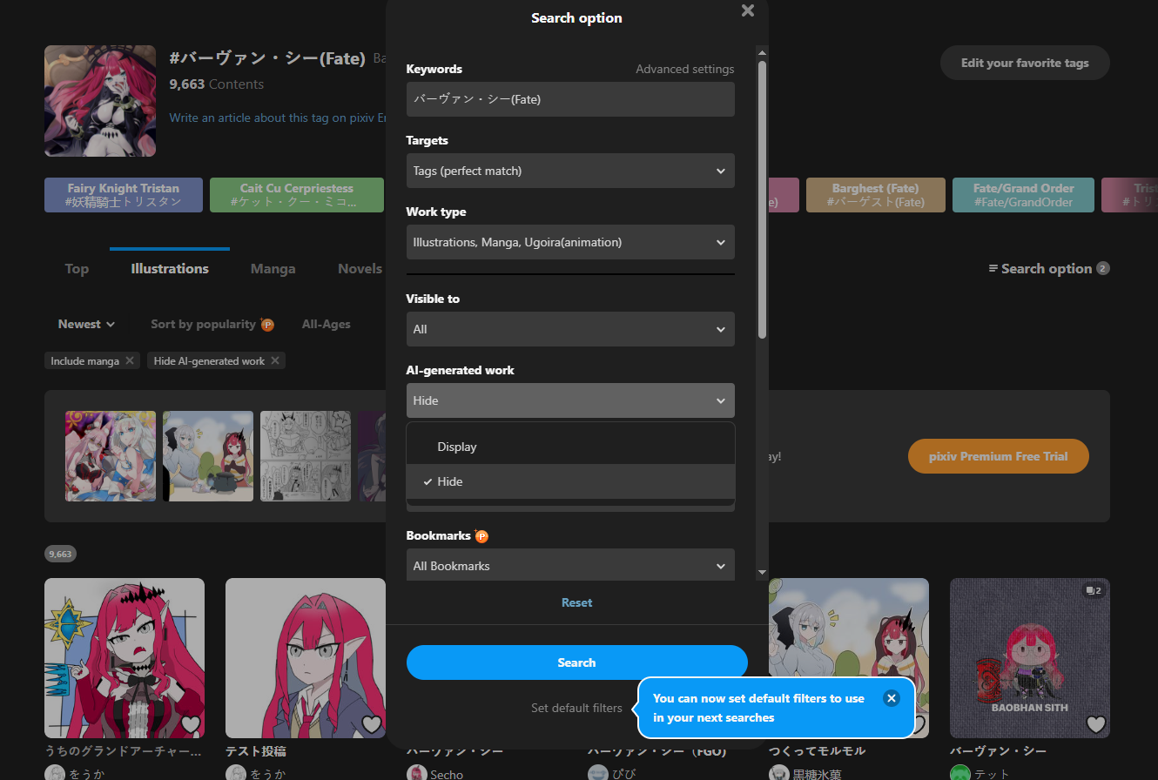Open the Cait Cu Cerpriestess tag
This screenshot has height=780, width=1158.
point(297,195)
